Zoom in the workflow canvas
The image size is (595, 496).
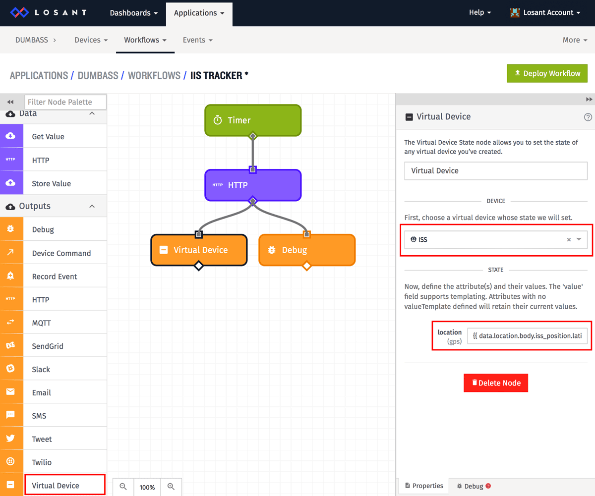171,487
